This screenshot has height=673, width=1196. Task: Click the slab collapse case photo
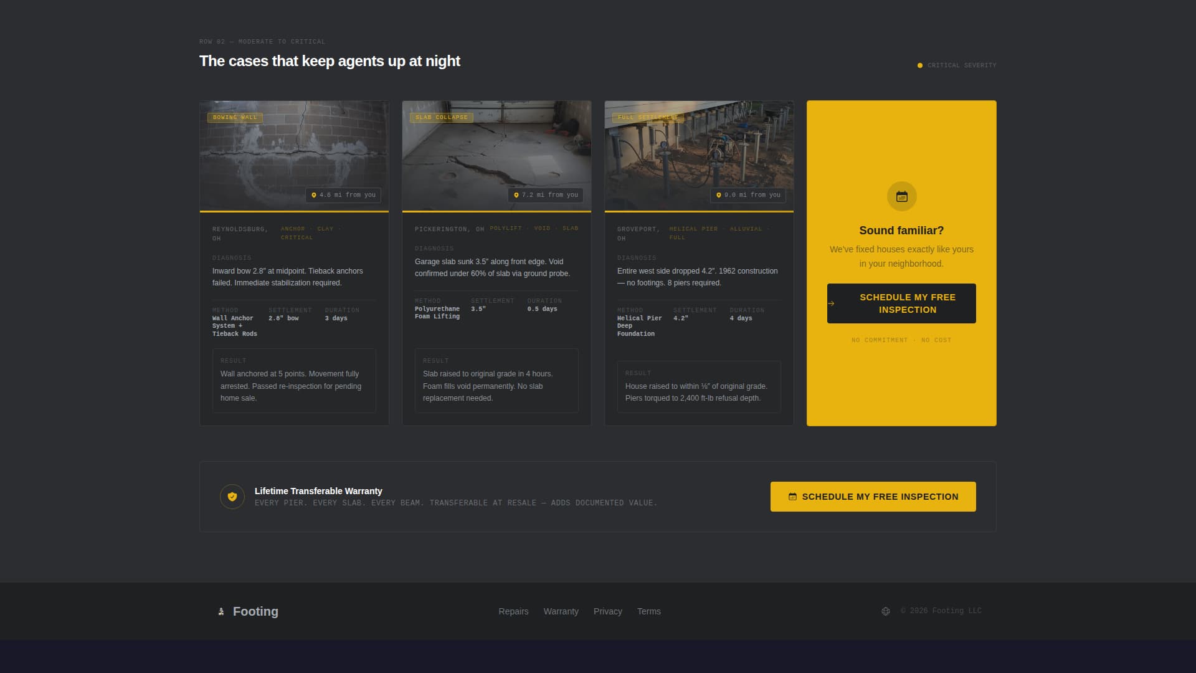click(x=496, y=155)
